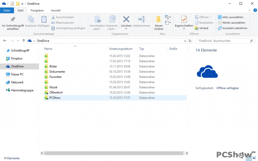Switch to the Freigeben tab
Image resolution: width=258 pixels, height=161 pixels.
37,10
